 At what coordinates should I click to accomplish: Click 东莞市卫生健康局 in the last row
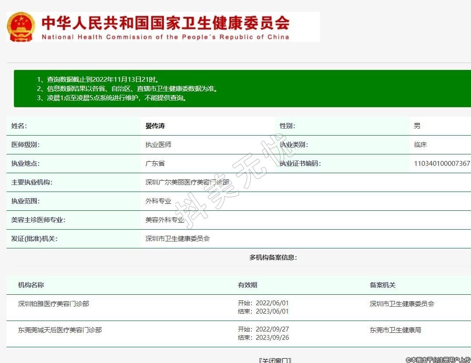point(395,330)
